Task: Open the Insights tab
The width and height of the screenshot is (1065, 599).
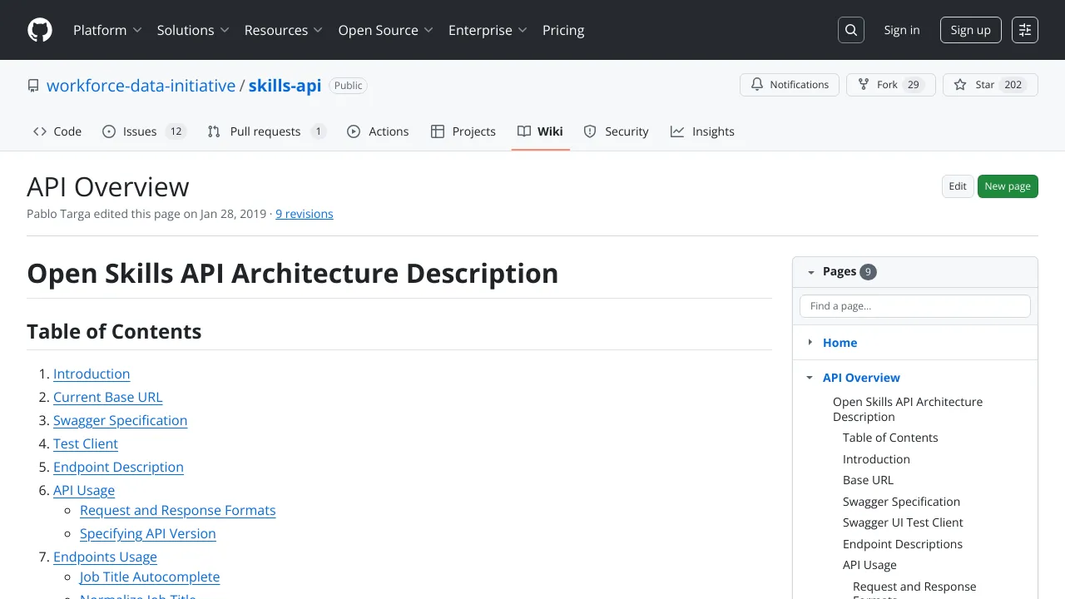Action: [x=702, y=131]
